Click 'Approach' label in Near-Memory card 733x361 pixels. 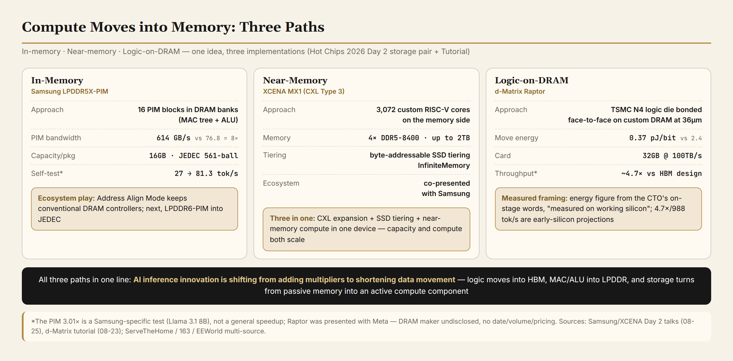[x=279, y=110]
